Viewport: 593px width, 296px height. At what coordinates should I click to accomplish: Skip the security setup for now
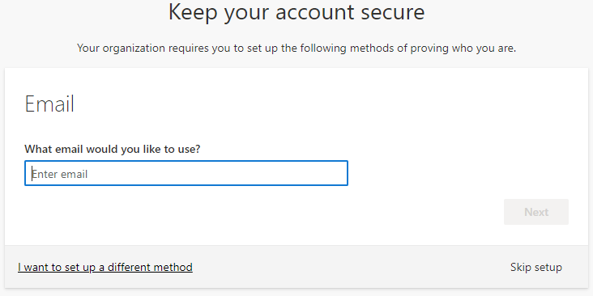click(x=536, y=268)
